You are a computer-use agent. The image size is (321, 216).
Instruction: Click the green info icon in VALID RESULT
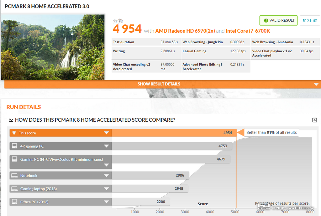(x=266, y=20)
